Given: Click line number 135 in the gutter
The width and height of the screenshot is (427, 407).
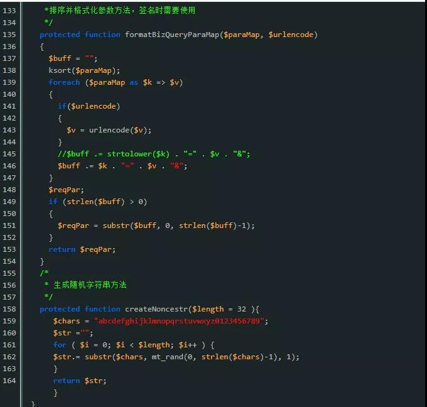Looking at the screenshot, I should click(x=9, y=35).
